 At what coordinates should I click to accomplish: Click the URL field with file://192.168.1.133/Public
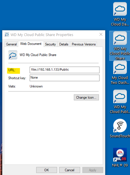64,70
